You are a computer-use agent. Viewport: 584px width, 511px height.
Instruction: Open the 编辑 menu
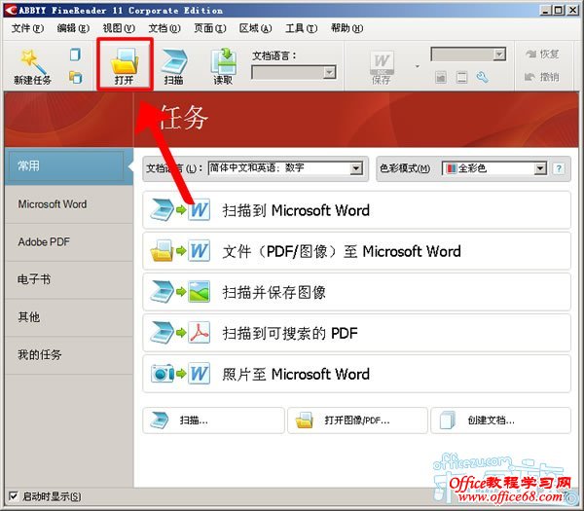click(x=73, y=28)
